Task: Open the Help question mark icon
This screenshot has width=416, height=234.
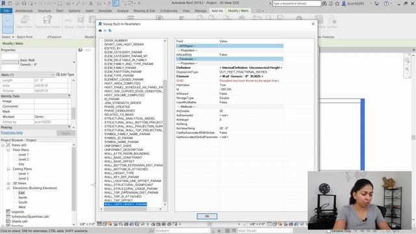Action: (x=386, y=3)
